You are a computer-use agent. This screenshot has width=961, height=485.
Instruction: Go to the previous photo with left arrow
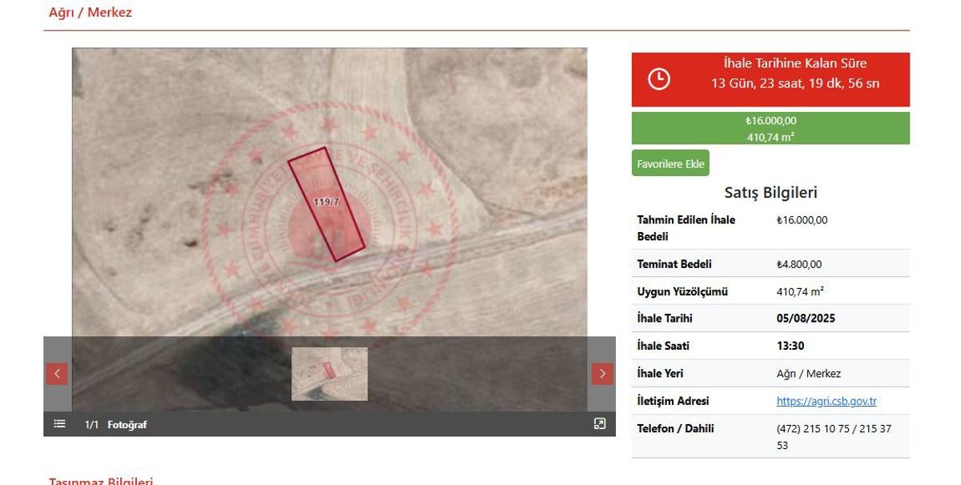(x=57, y=374)
